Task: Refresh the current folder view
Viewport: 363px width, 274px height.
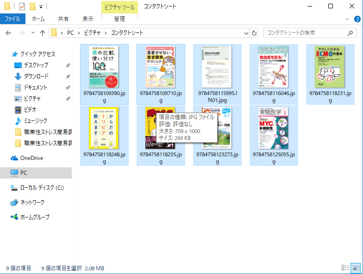Action: coord(254,33)
